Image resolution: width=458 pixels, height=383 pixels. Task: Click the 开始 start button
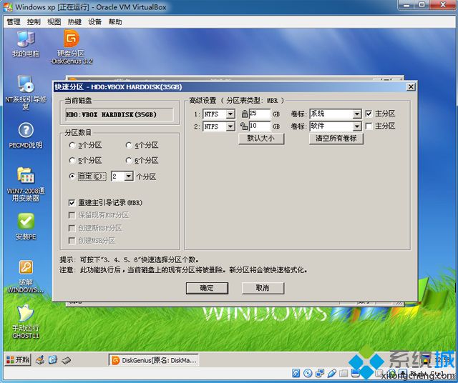coord(18,359)
